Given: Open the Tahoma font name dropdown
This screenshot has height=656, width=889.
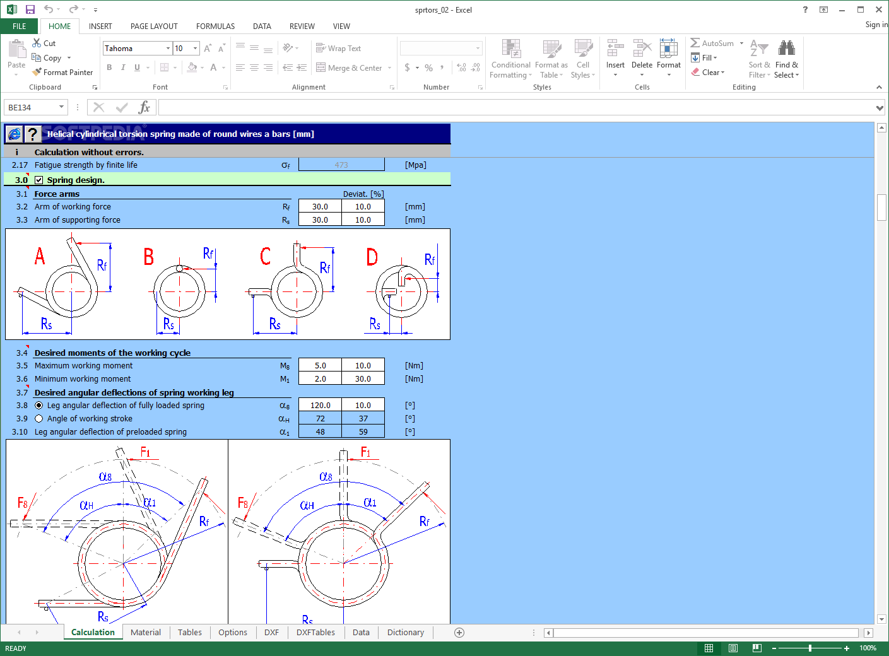Looking at the screenshot, I should (x=168, y=49).
